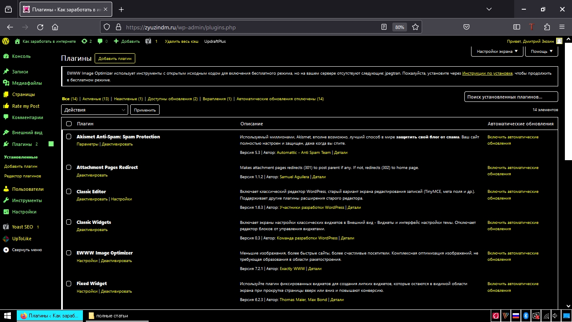The width and height of the screenshot is (572, 322).
Task: Bookmark this page with star icon
Action: (415, 27)
